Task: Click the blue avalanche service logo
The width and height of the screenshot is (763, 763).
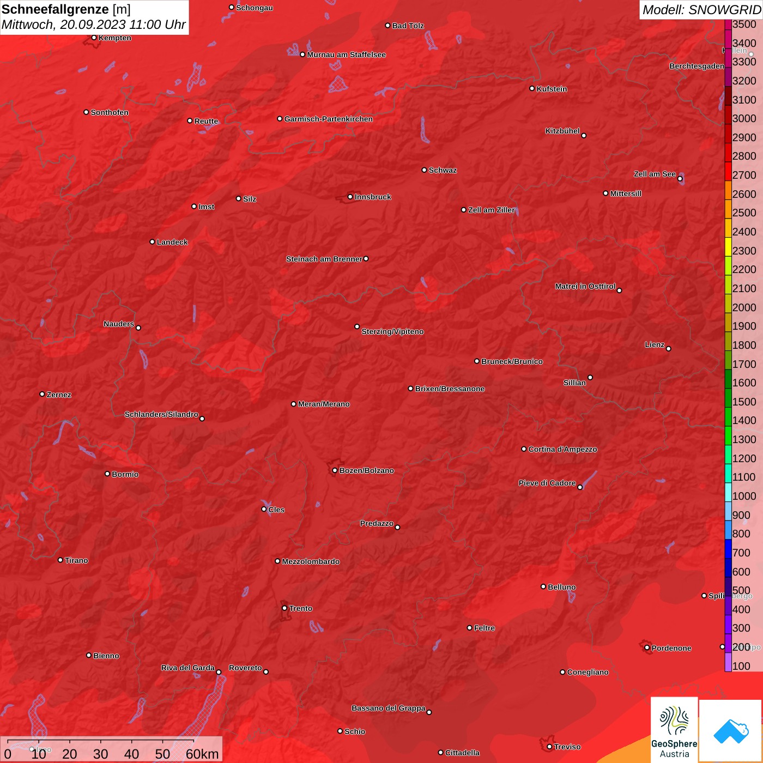Action: (x=730, y=730)
